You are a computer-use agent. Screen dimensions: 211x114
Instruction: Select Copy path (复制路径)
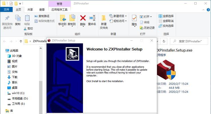click(x=42, y=16)
